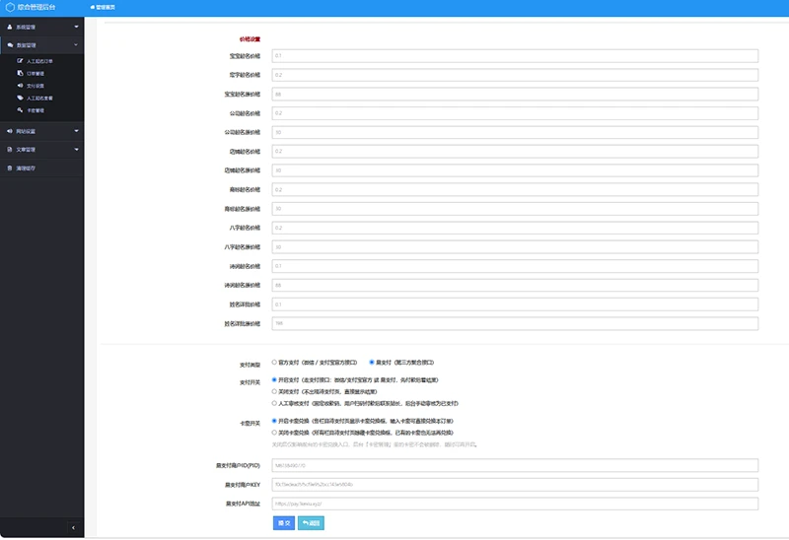Click the trash icon beside 清理缓存
This screenshot has width=789, height=540.
(x=10, y=168)
